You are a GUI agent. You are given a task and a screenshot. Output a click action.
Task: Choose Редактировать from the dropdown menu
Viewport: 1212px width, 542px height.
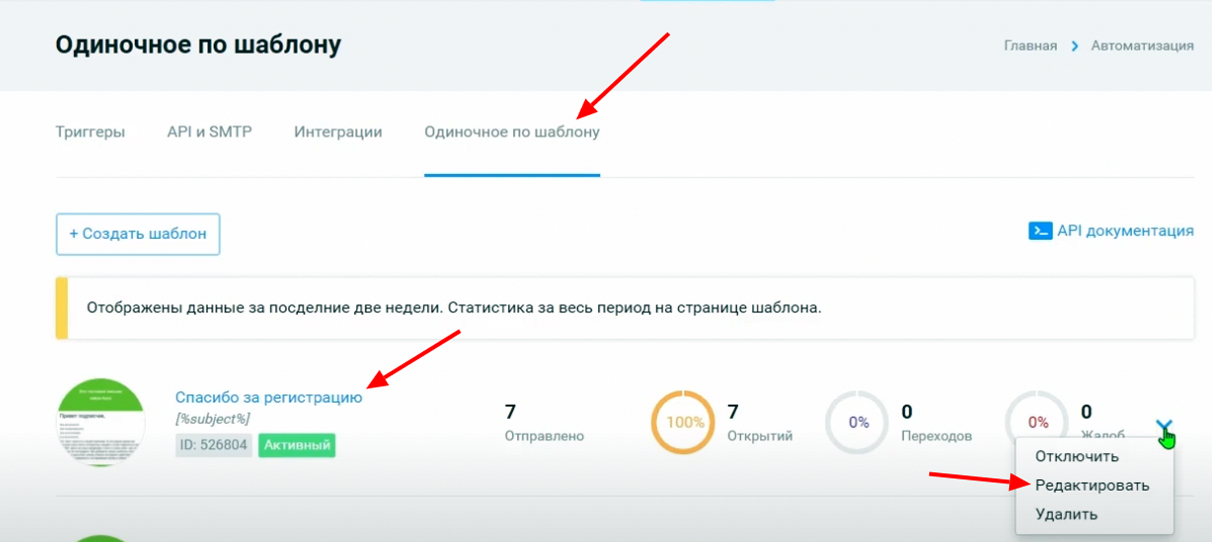(x=1092, y=485)
